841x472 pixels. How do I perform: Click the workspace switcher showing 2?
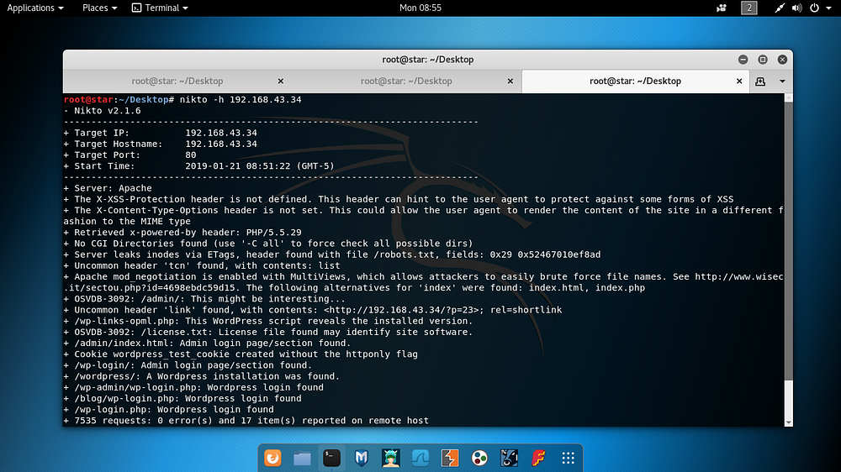748,8
